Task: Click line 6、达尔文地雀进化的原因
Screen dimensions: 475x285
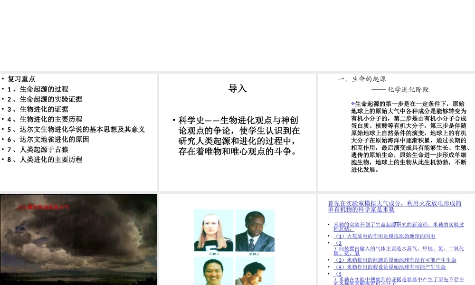Action: [x=48, y=139]
